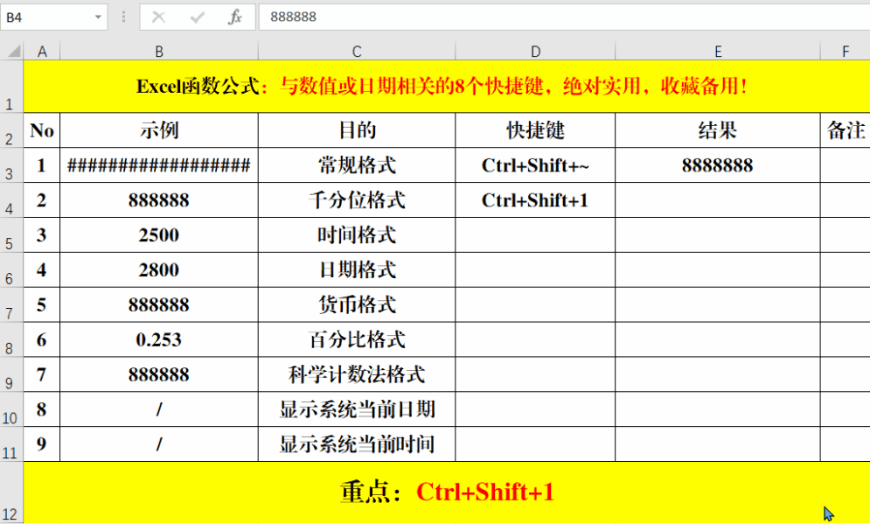This screenshot has width=870, height=524.
Task: Select row 4 header
Action: [x=11, y=200]
